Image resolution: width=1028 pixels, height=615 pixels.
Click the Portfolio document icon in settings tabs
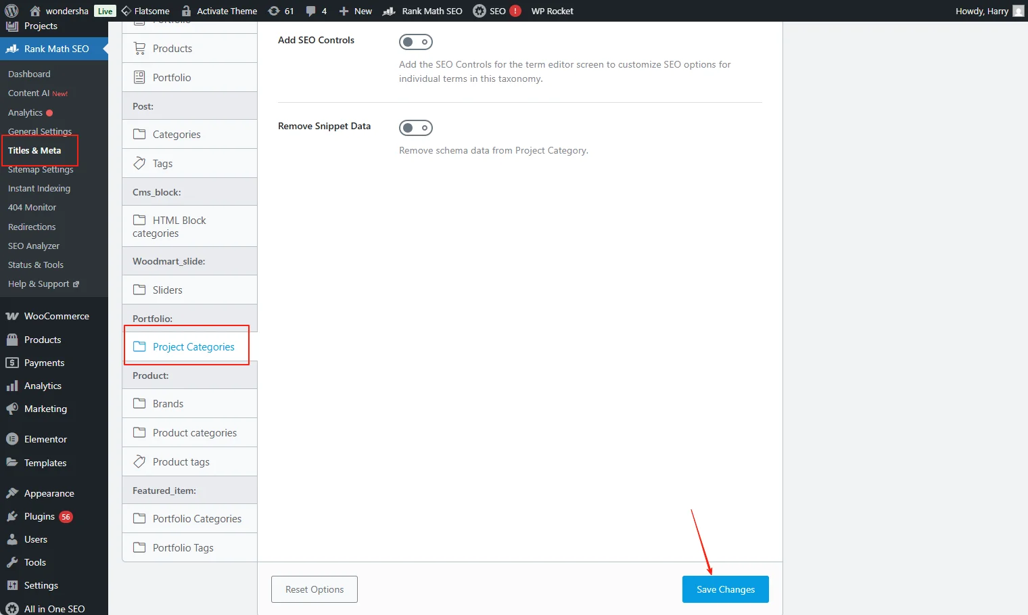tap(139, 77)
